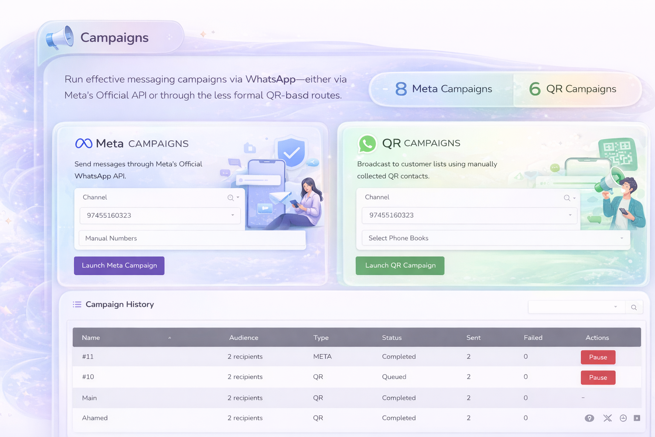Viewport: 655px width, 437px height.
Task: Click the Failed column header
Action: pos(533,338)
